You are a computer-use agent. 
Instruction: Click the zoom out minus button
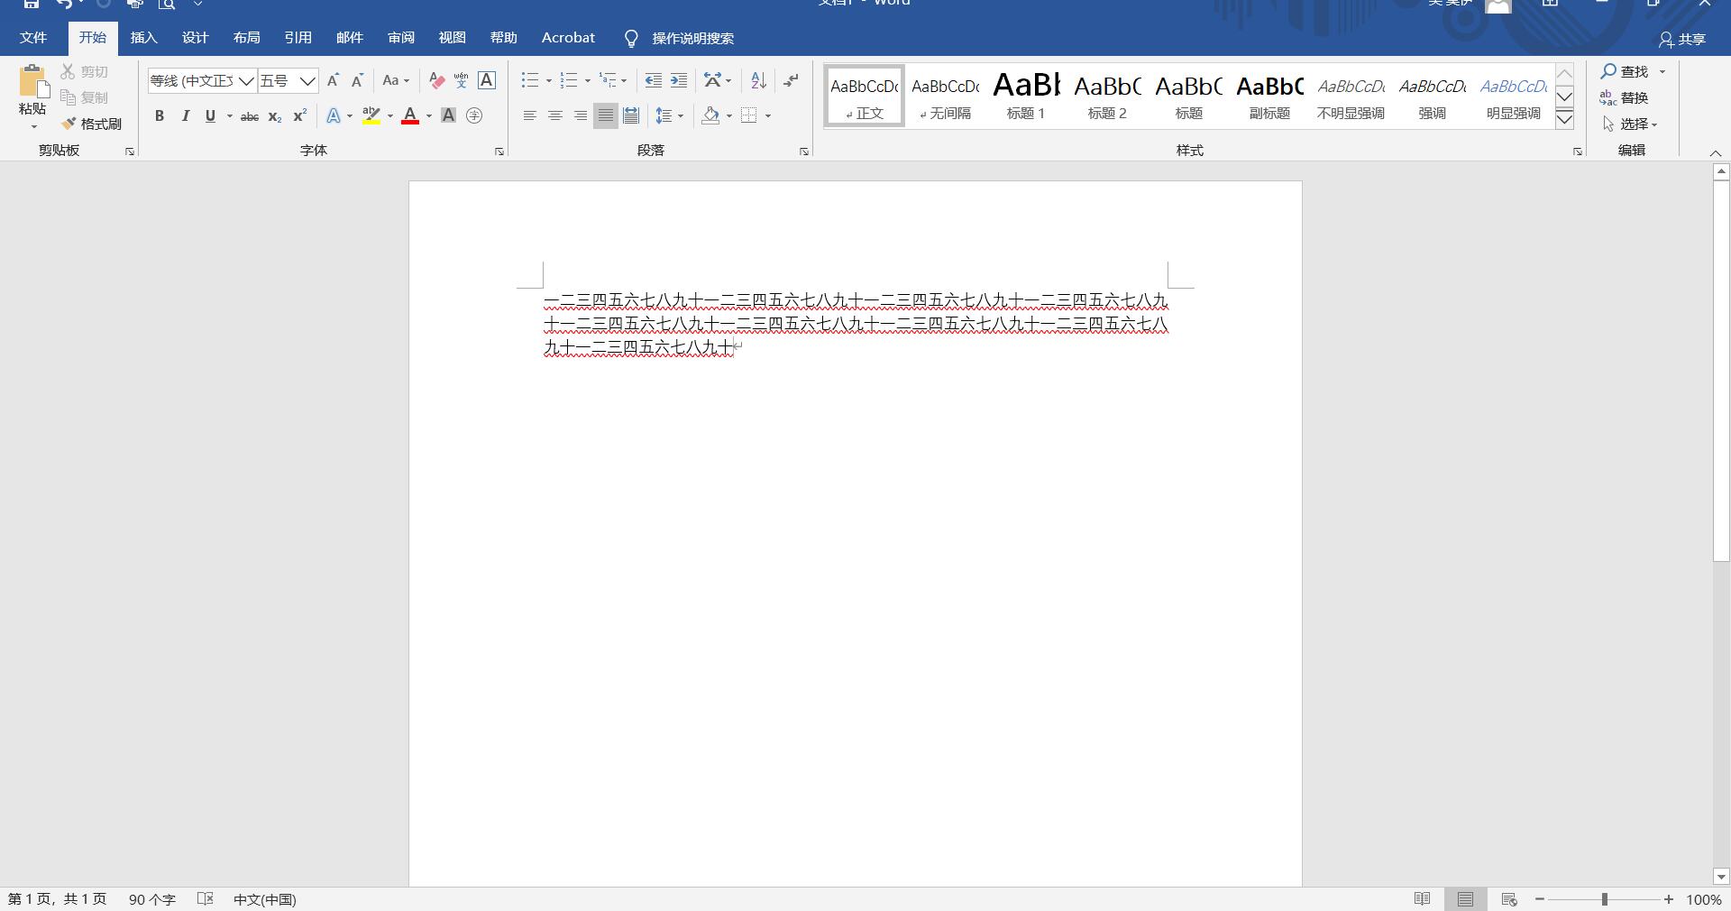click(x=1540, y=899)
